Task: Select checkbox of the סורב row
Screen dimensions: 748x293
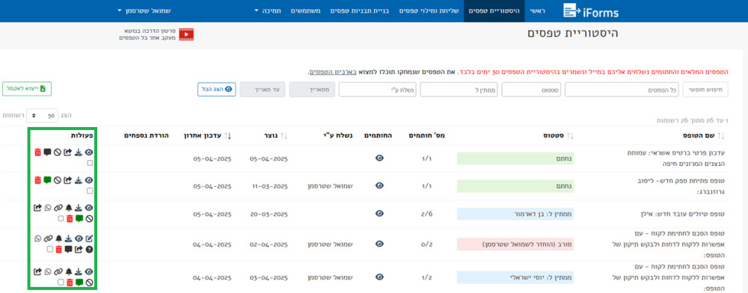Action: point(49,249)
